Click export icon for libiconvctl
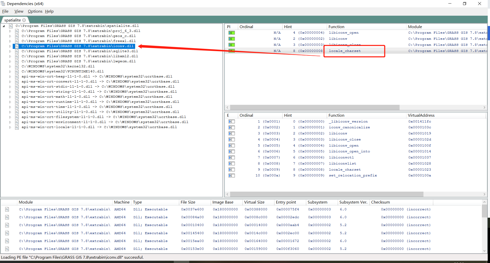 click(231, 157)
